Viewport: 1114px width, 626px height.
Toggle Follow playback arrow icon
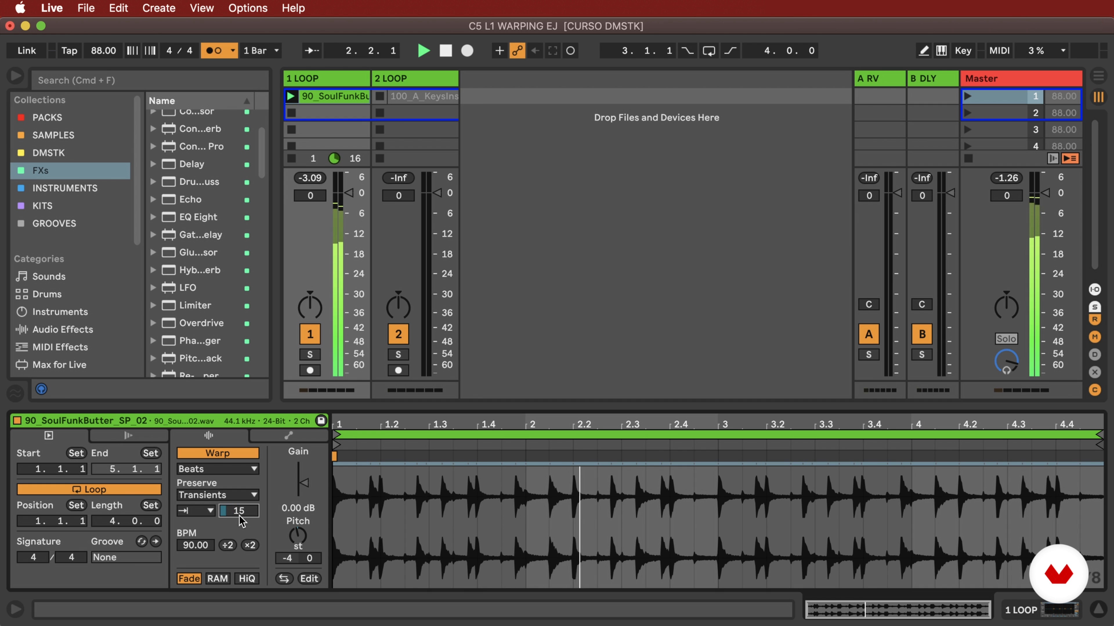pos(311,50)
